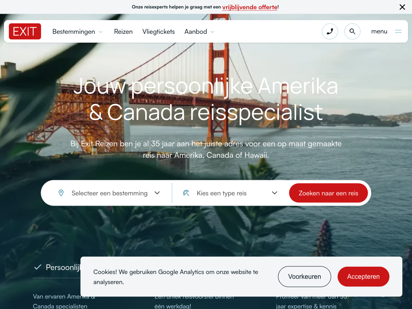Click the menu text label
The width and height of the screenshot is (412, 309).
tap(379, 31)
